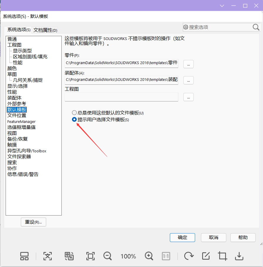Enable 总是使用这些默认的文件模板 option
Screen dimensions: 263x267
click(x=74, y=113)
